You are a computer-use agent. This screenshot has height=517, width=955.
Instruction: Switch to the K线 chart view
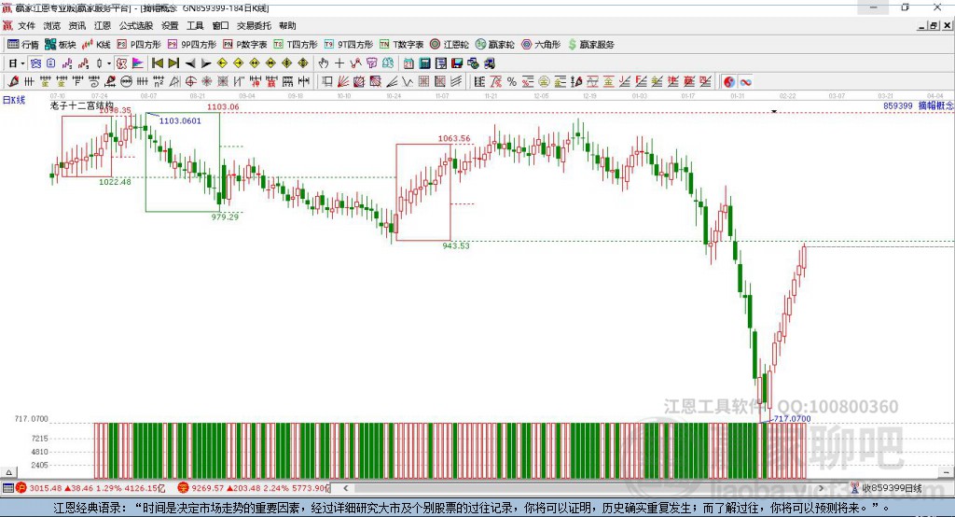click(96, 44)
